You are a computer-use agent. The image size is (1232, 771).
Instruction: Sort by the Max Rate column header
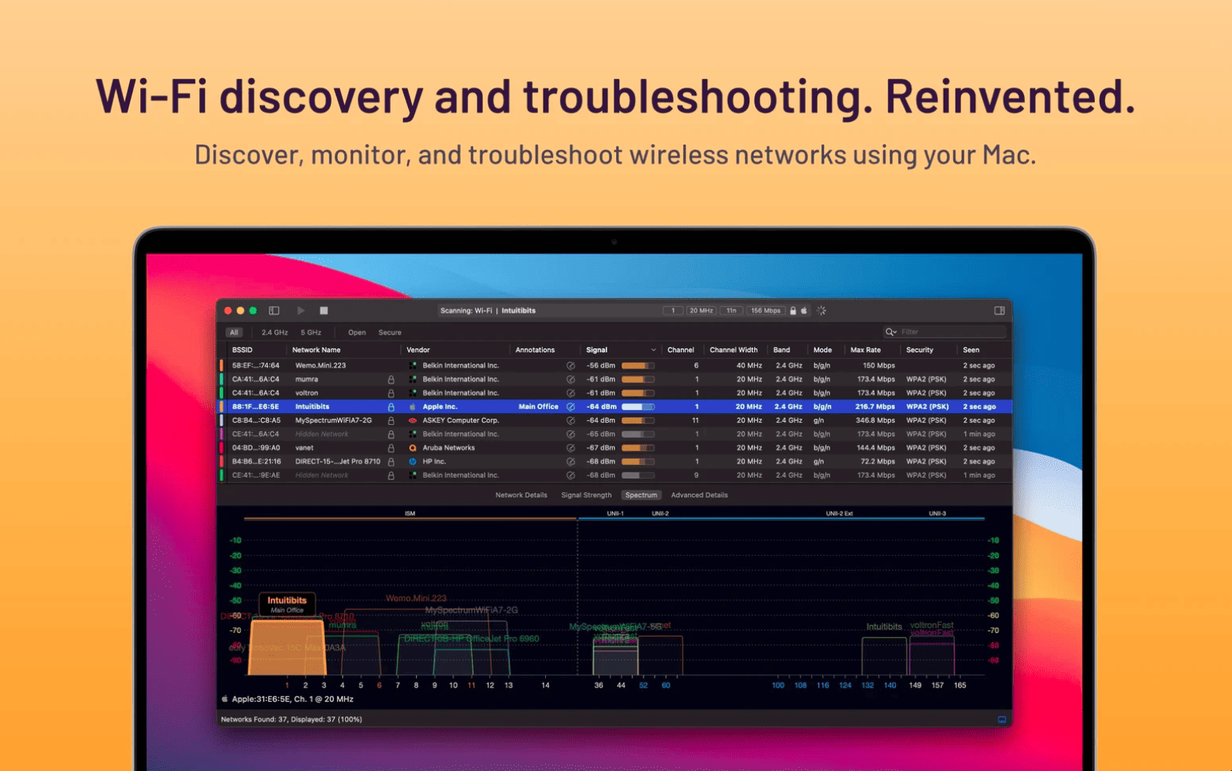pos(866,350)
